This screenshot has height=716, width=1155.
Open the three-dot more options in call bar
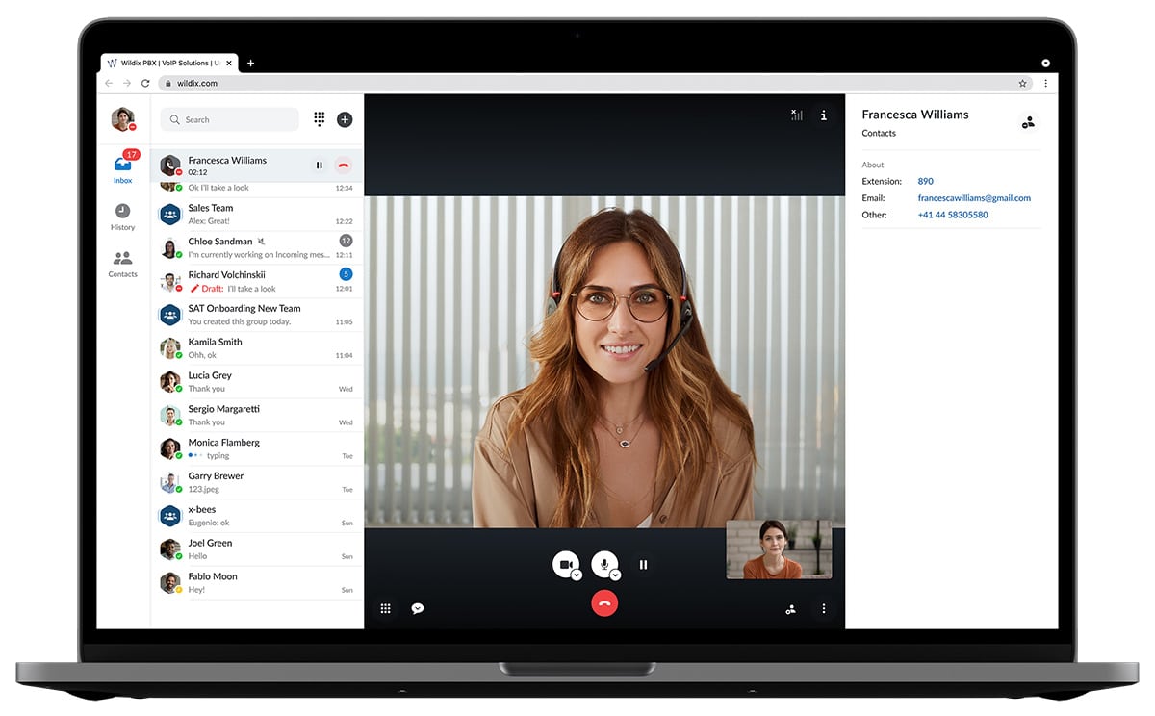[823, 608]
